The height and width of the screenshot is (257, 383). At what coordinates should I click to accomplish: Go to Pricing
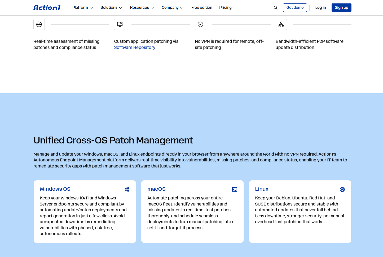point(225,8)
